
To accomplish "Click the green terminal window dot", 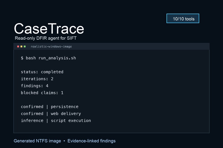I will click(25, 47).
